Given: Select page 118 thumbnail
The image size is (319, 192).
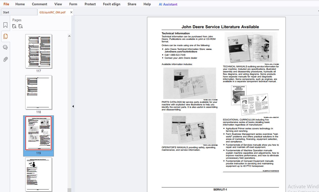Looking at the screenshot, I should [39, 92].
